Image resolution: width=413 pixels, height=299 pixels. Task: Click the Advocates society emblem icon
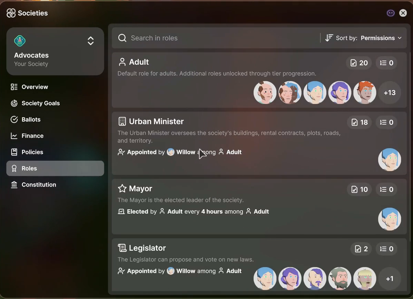click(20, 41)
